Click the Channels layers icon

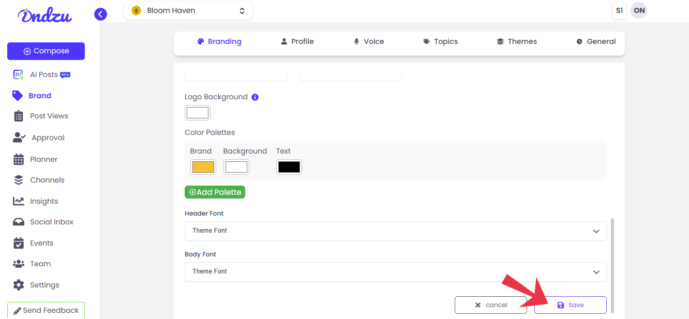pos(19,180)
